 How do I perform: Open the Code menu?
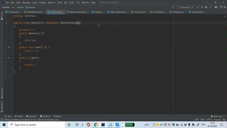click(x=35, y=2)
